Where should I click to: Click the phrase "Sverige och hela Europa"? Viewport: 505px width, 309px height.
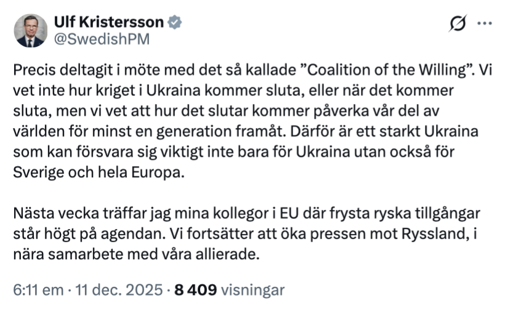tap(98, 172)
